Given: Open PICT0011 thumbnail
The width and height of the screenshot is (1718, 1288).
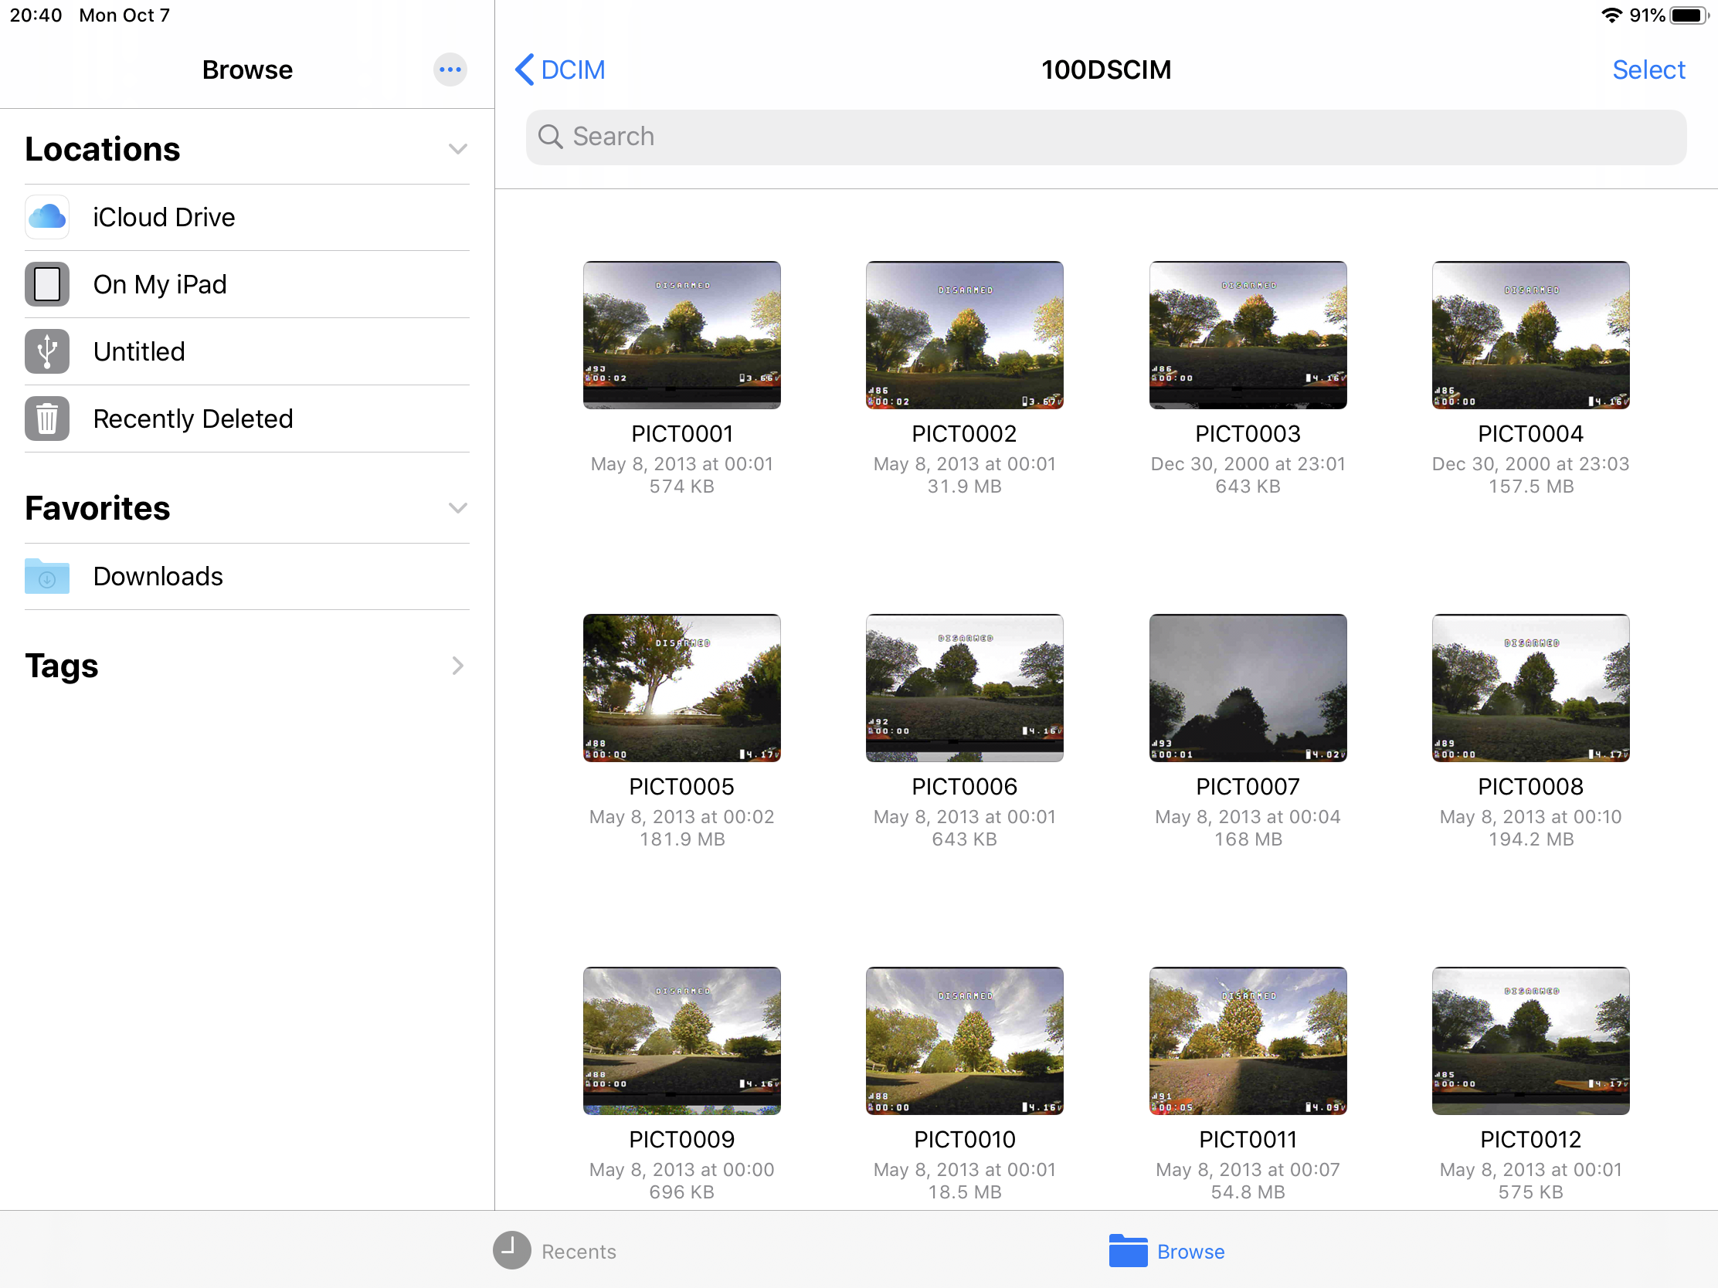Looking at the screenshot, I should pyautogui.click(x=1248, y=1040).
